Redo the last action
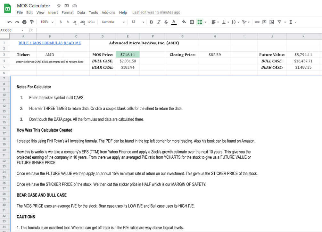This screenshot has width=322, height=232. click(x=17, y=22)
